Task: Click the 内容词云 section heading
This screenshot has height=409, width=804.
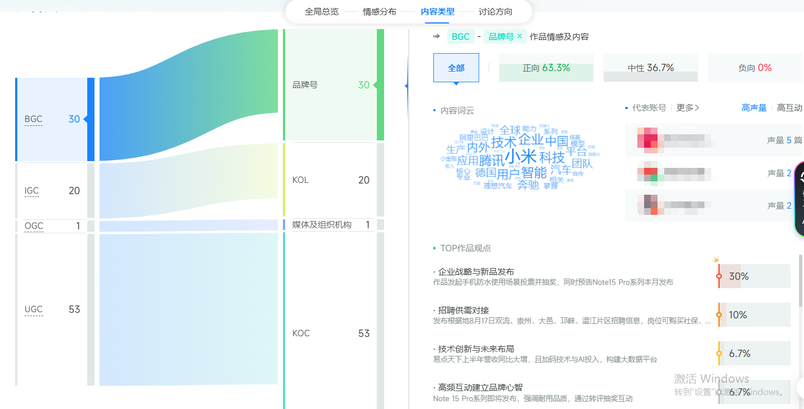Action: click(x=457, y=111)
